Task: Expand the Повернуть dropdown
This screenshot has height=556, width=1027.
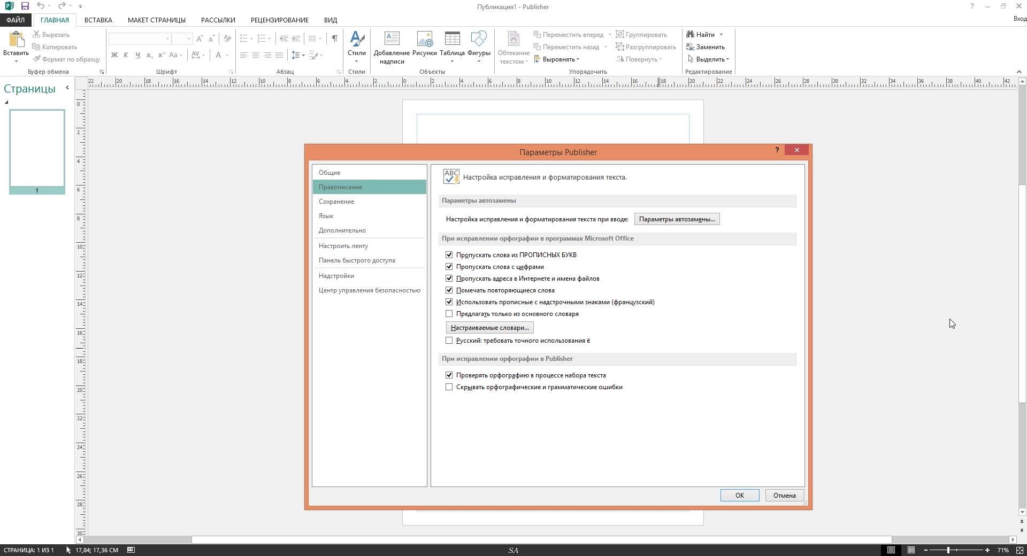Action: point(660,59)
